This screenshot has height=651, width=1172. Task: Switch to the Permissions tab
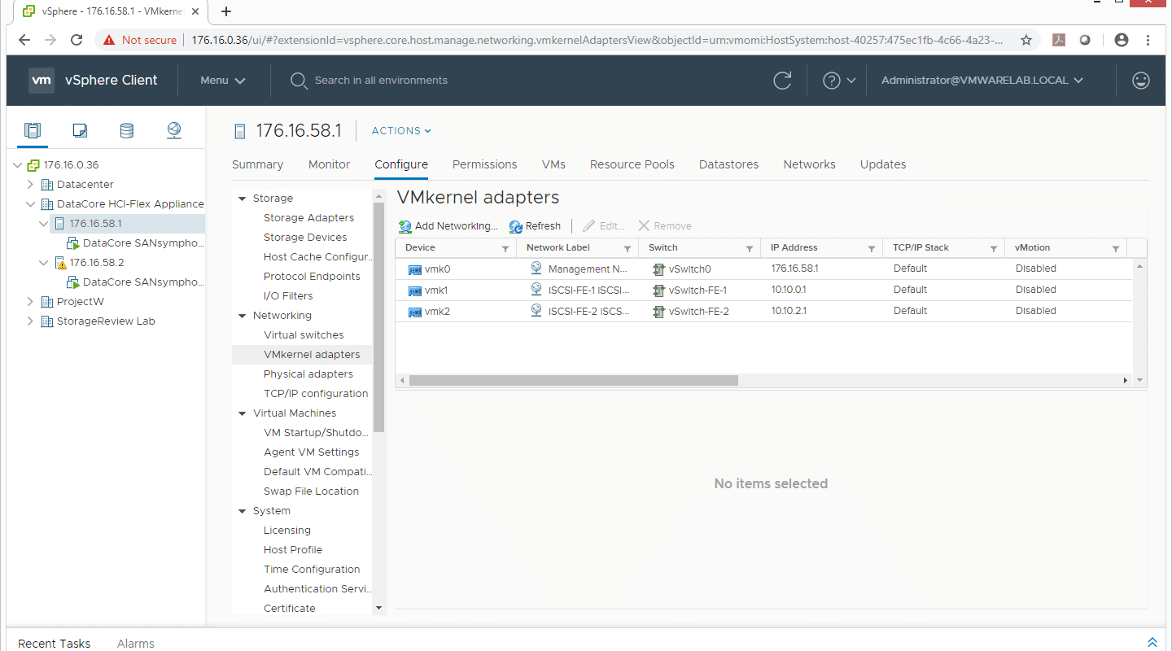point(485,164)
